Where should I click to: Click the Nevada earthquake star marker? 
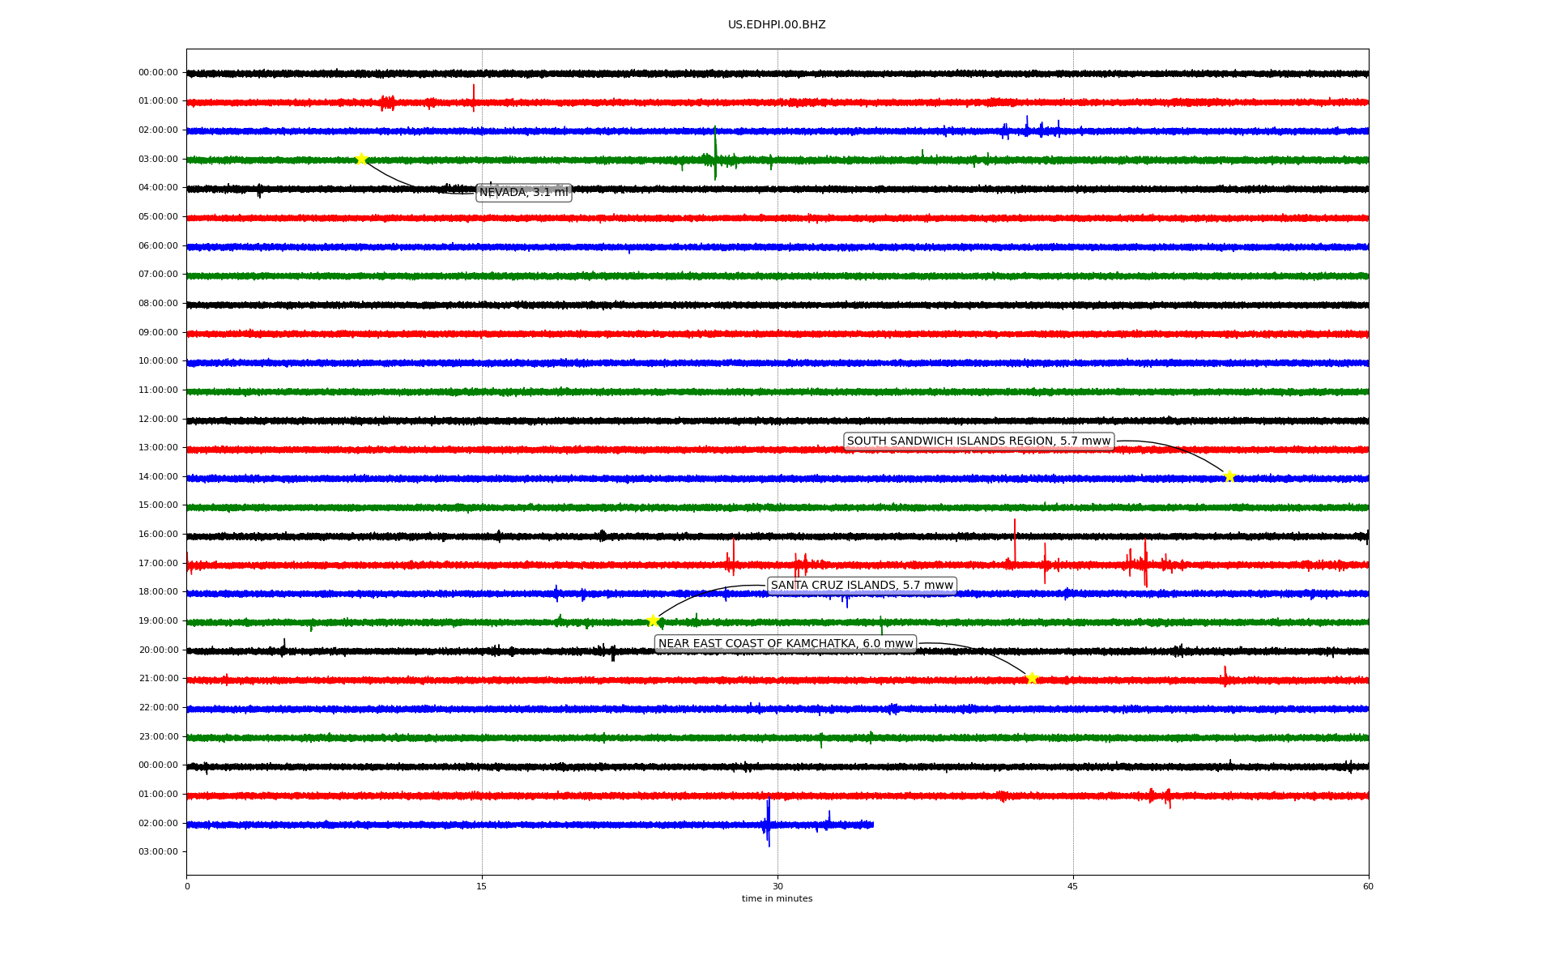pos(361,159)
